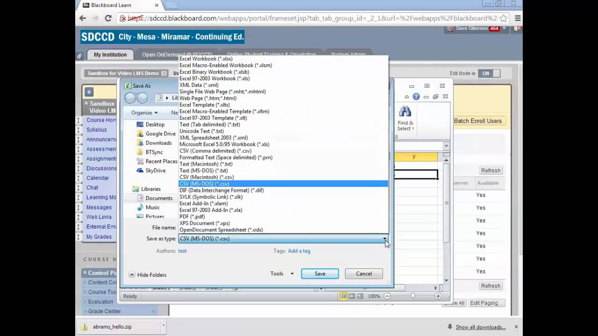Viewport: 598px width, 336px height.
Task: Click Save button in Save As dialog
Action: 320,274
